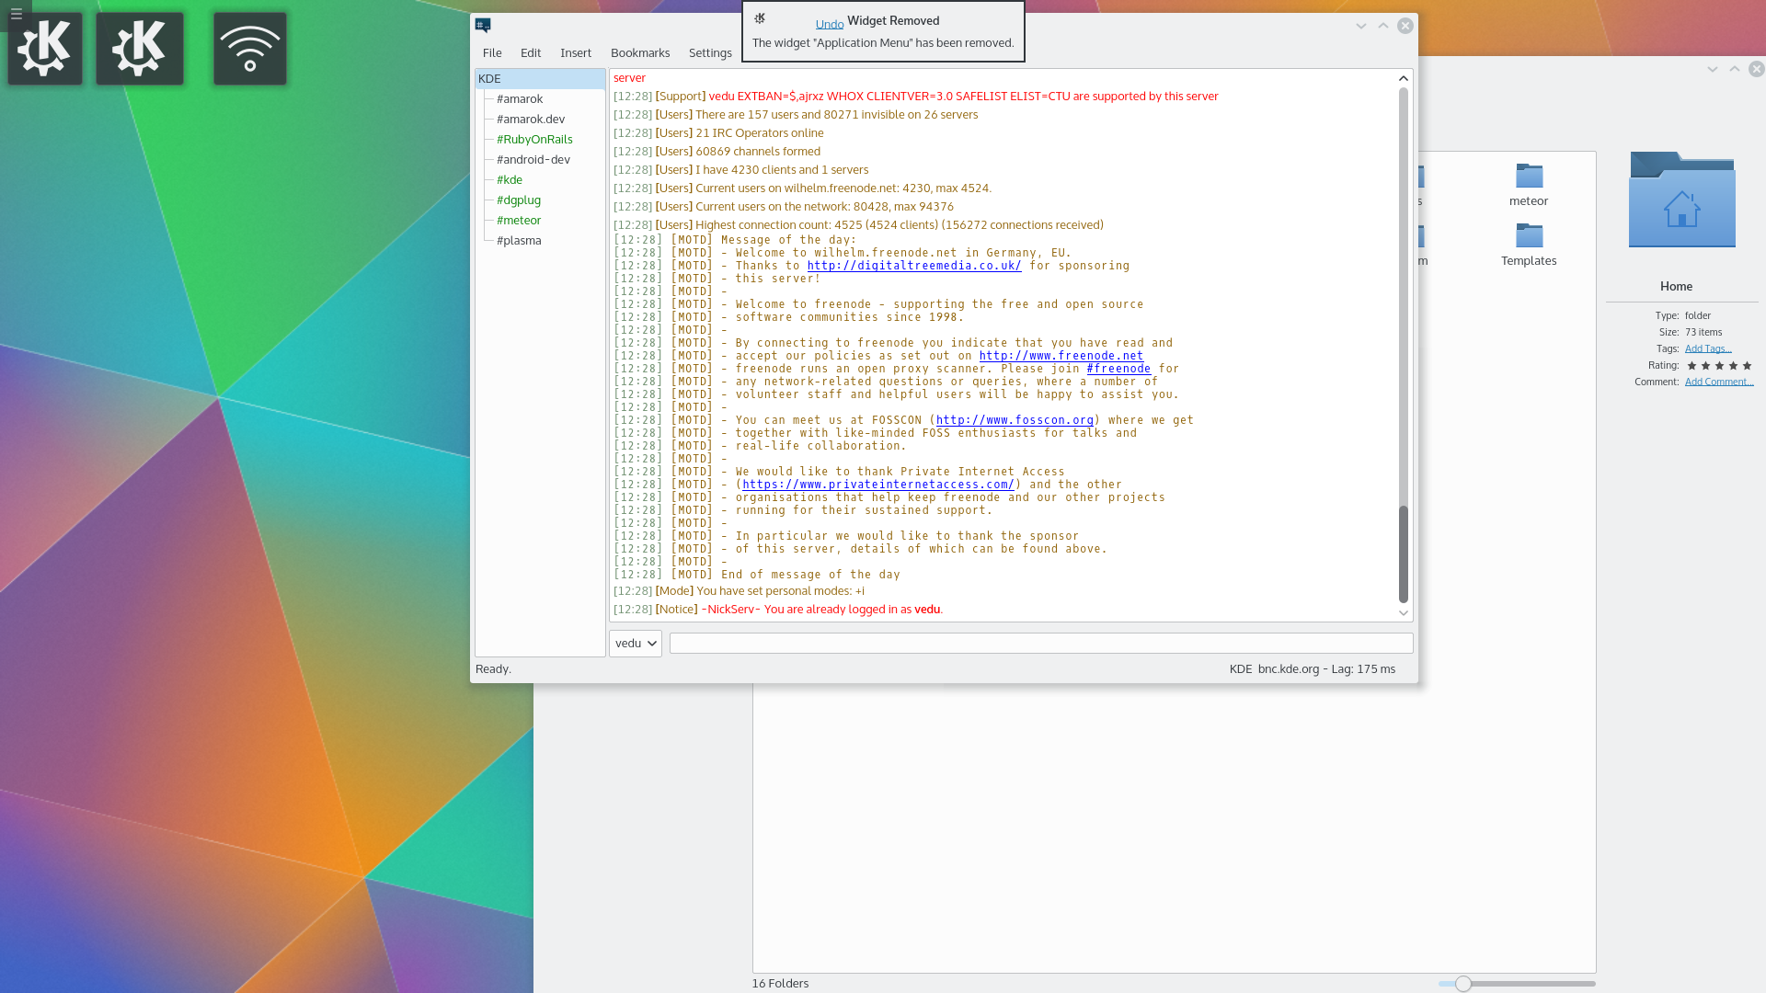Image resolution: width=1766 pixels, height=993 pixels.
Task: Switch to the #RubyOnRails channel
Action: (x=534, y=140)
